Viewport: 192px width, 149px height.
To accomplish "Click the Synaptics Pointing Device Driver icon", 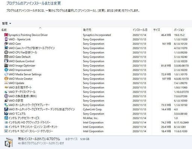I will 6,35.
